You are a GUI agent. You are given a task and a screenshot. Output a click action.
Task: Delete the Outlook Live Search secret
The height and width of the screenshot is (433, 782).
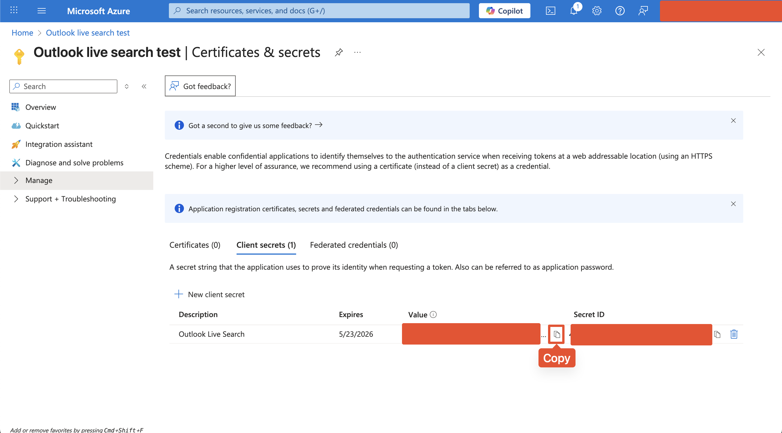pos(734,334)
